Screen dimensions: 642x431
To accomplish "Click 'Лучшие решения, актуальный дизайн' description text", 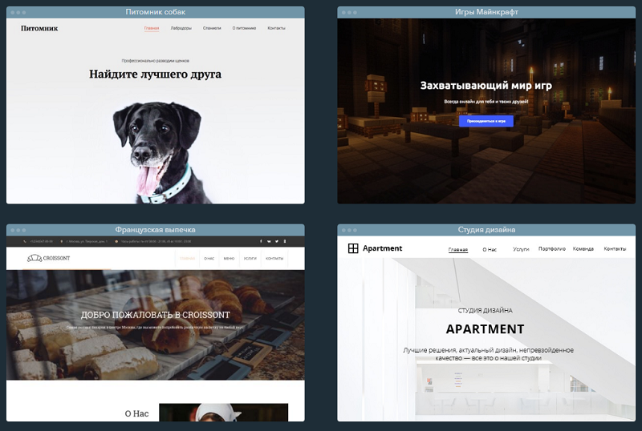I will (488, 354).
